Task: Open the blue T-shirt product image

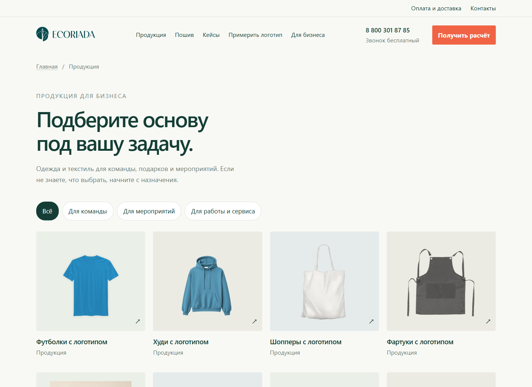Action: (91, 281)
